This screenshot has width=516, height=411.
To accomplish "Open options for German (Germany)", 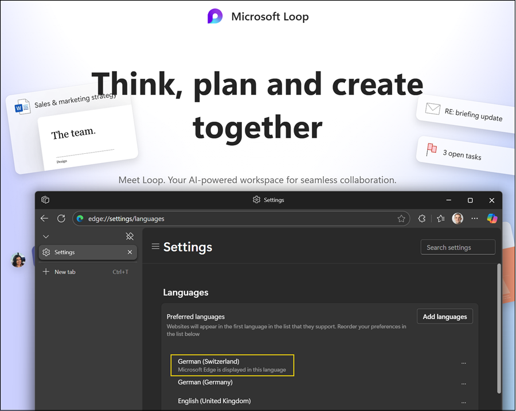I will coord(464,383).
